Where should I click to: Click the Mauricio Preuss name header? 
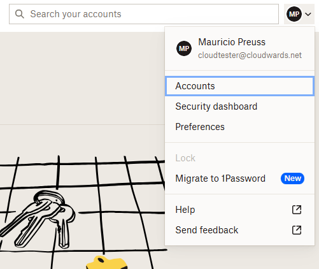point(232,42)
